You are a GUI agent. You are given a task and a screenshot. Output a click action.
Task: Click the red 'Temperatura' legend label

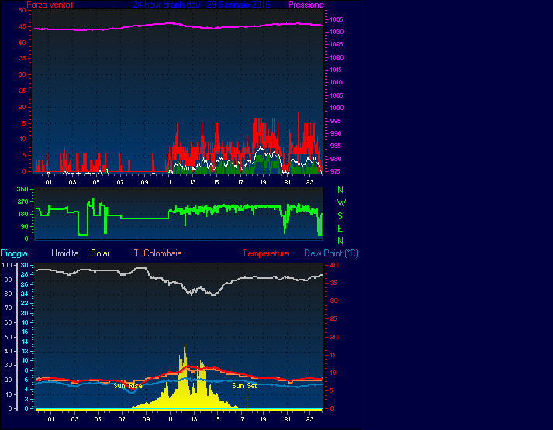(265, 253)
